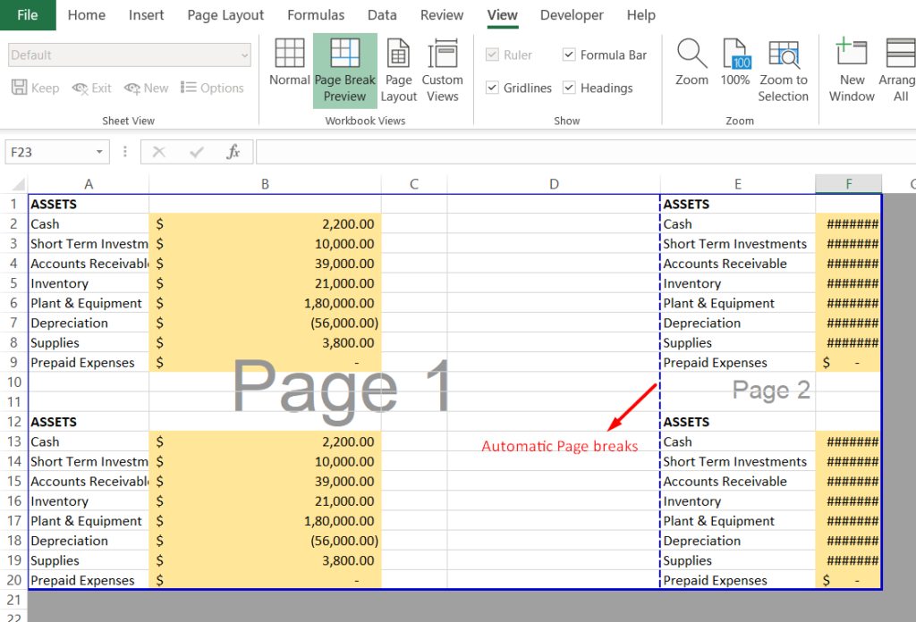Select column E header

(x=738, y=184)
